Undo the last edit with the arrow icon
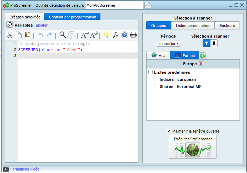The image size is (247, 173). tap(41, 35)
